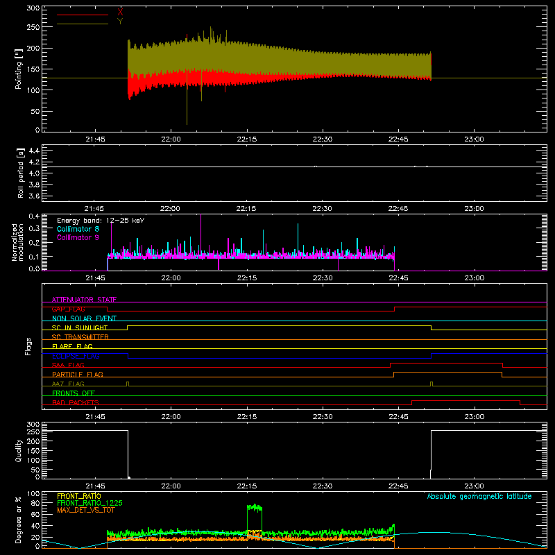The image size is (555, 555).
Task: Click the Collimator 9 legend entry
Action: 78,237
